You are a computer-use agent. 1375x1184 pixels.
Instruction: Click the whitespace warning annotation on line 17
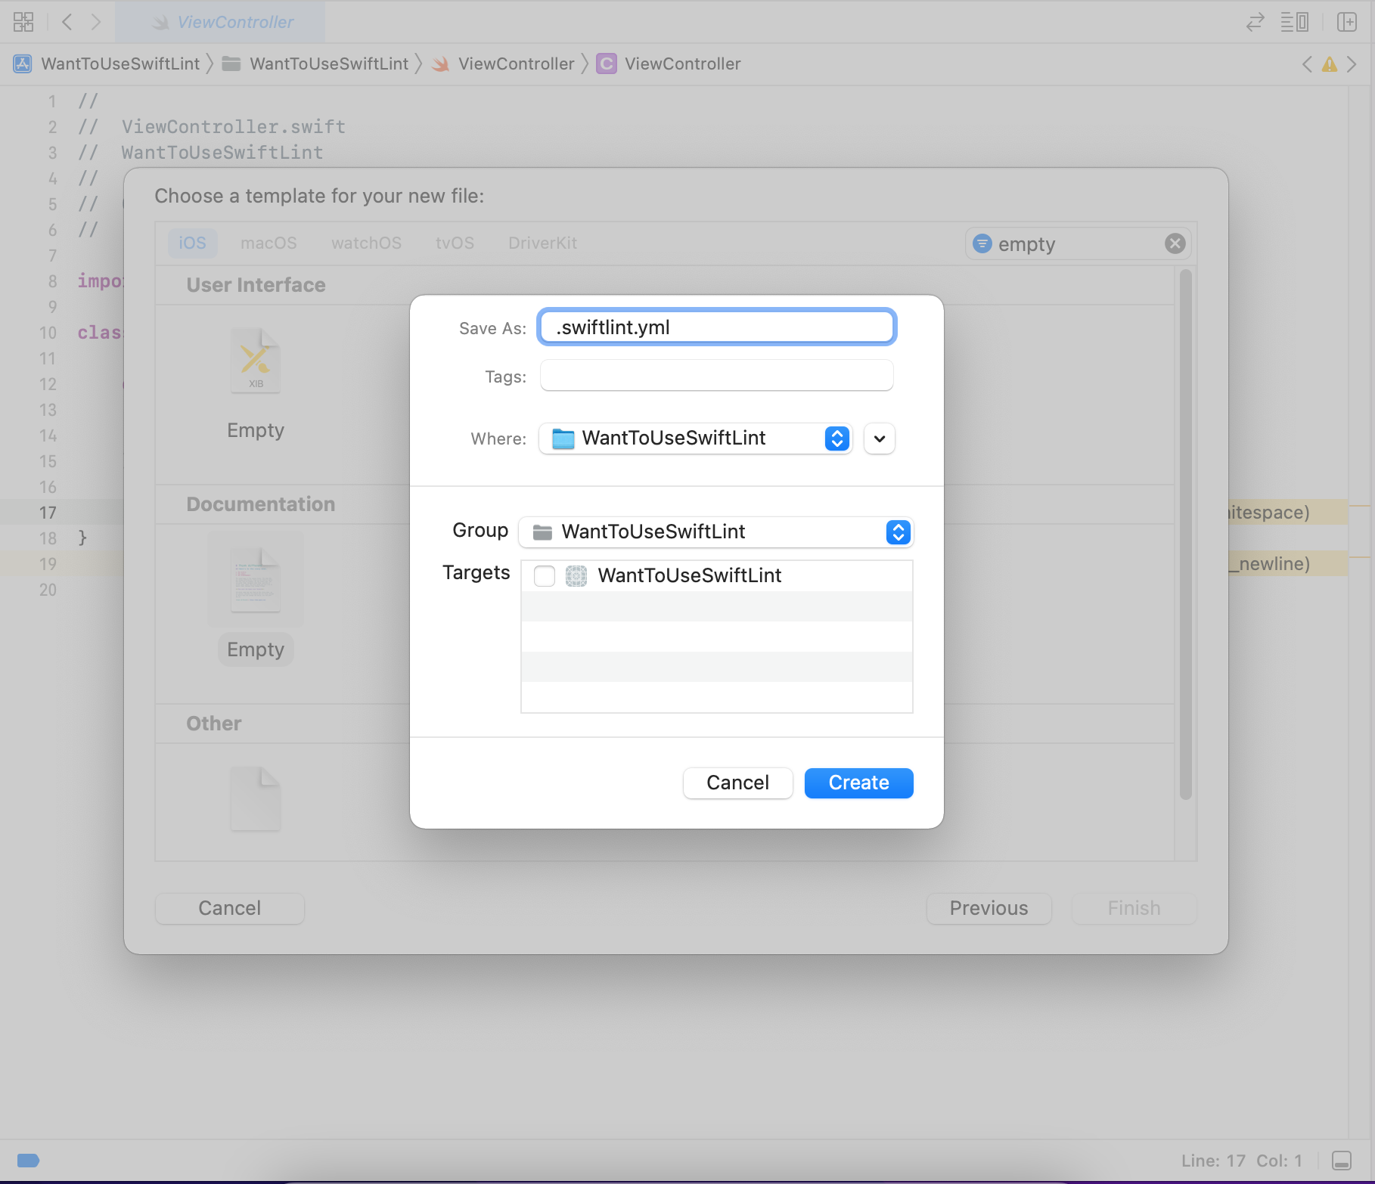pyautogui.click(x=1288, y=513)
